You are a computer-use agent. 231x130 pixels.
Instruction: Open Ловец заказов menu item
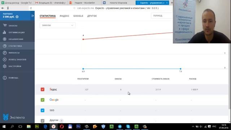(17, 59)
